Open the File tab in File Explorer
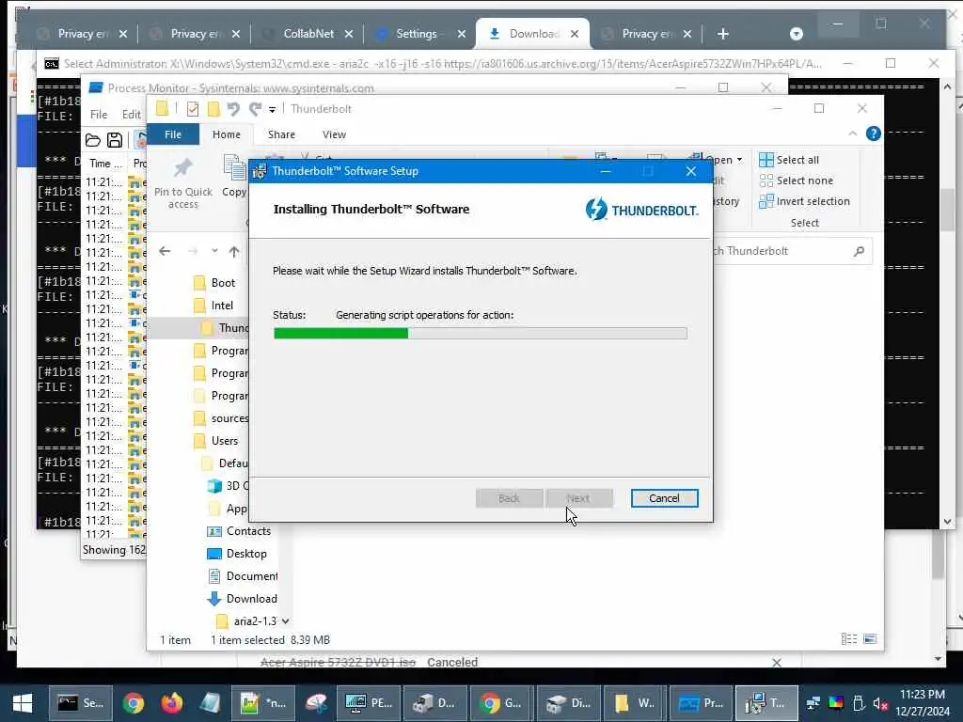 pyautogui.click(x=173, y=134)
